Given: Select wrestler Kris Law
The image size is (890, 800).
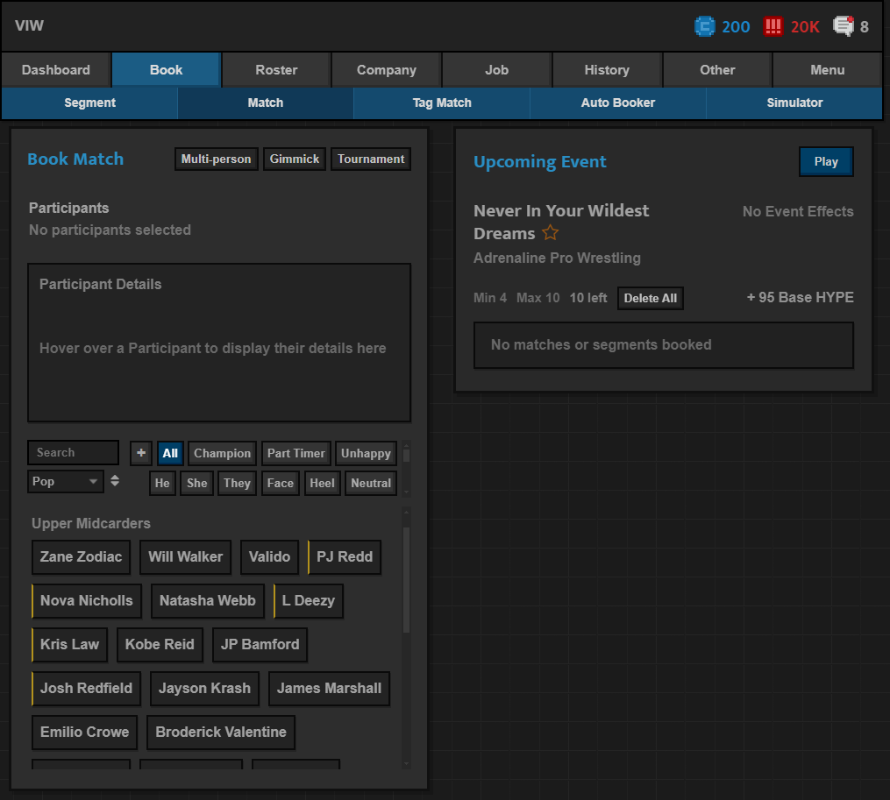Looking at the screenshot, I should click(x=69, y=644).
